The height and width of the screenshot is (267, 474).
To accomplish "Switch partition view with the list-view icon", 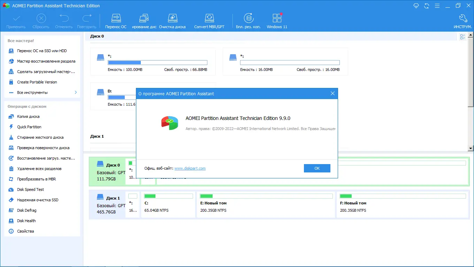I will [x=462, y=37].
